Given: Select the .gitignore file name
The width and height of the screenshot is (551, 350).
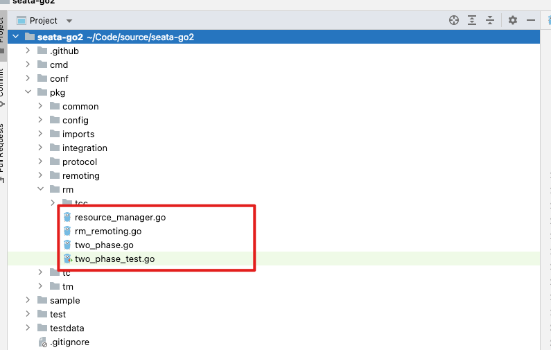Looking at the screenshot, I should (69, 342).
